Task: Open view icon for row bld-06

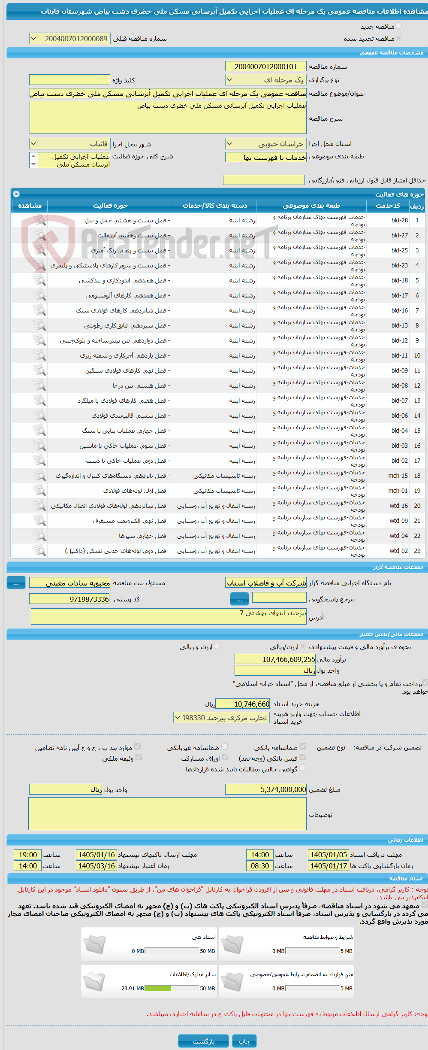Action: click(39, 416)
